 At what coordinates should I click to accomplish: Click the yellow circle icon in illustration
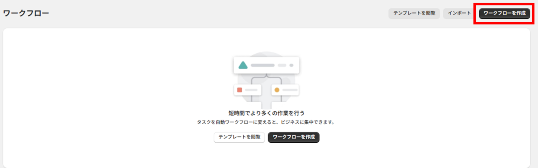tap(277, 90)
